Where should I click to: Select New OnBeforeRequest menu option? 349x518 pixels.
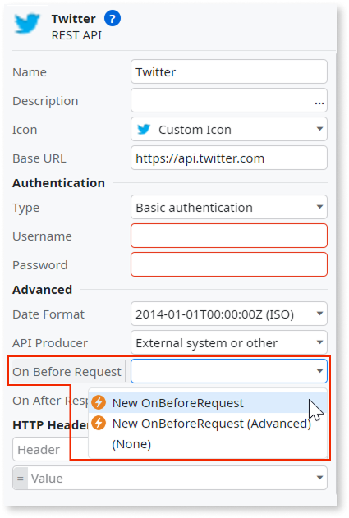click(208, 403)
